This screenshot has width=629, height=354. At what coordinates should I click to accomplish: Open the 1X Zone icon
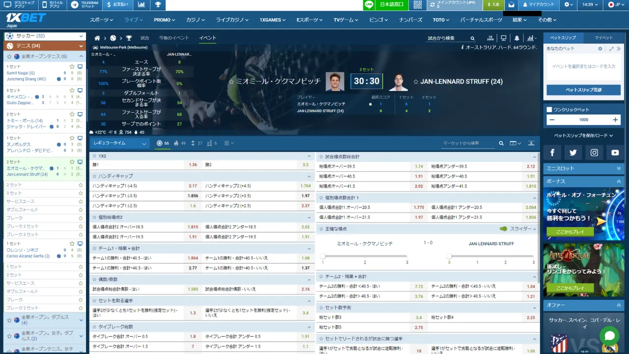point(490,38)
